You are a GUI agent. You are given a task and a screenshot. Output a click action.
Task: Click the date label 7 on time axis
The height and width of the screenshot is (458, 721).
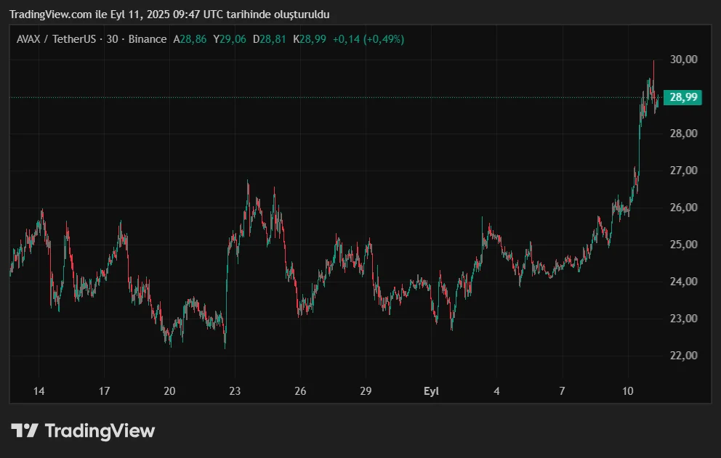point(562,391)
